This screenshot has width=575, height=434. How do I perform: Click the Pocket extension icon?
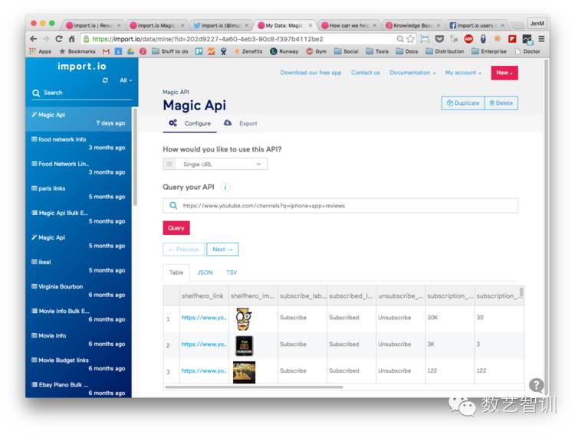(439, 39)
